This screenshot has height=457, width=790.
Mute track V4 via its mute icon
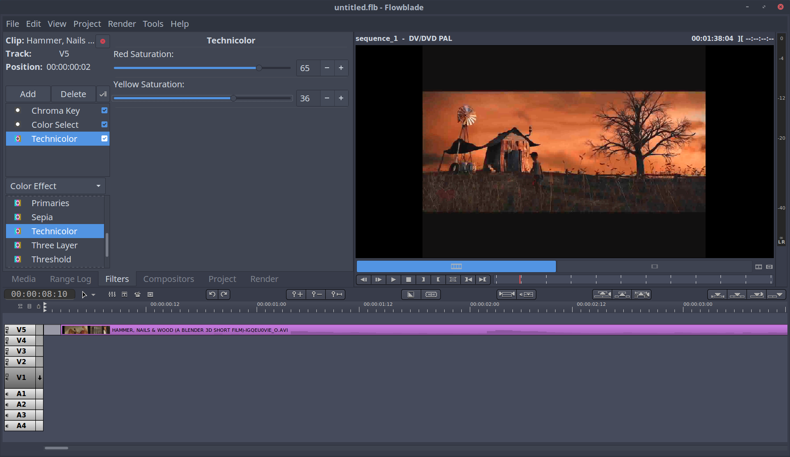pyautogui.click(x=7, y=340)
